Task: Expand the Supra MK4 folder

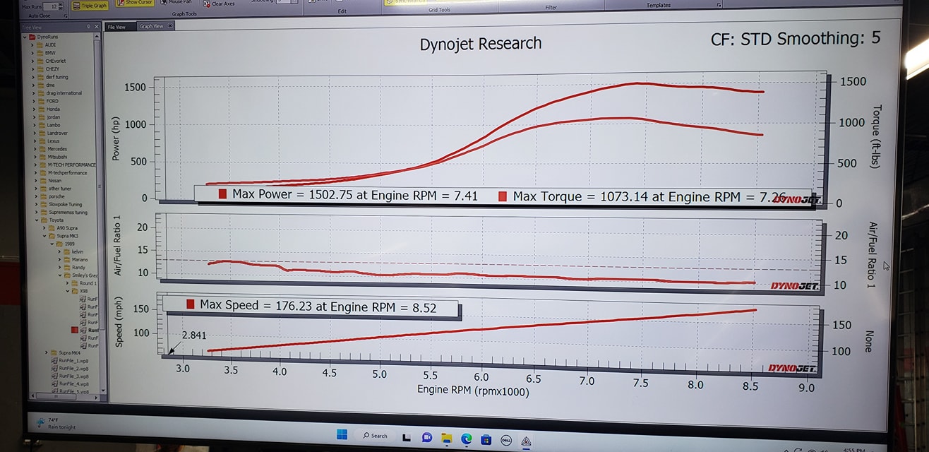Action: pyautogui.click(x=47, y=352)
